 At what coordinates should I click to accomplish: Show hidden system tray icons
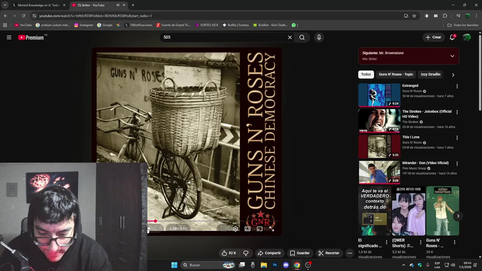[404, 265]
